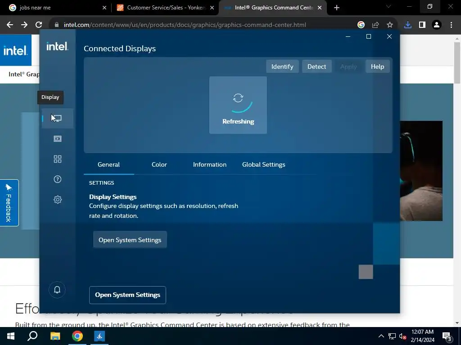Open a new browser tab
461x345 pixels.
point(337,8)
